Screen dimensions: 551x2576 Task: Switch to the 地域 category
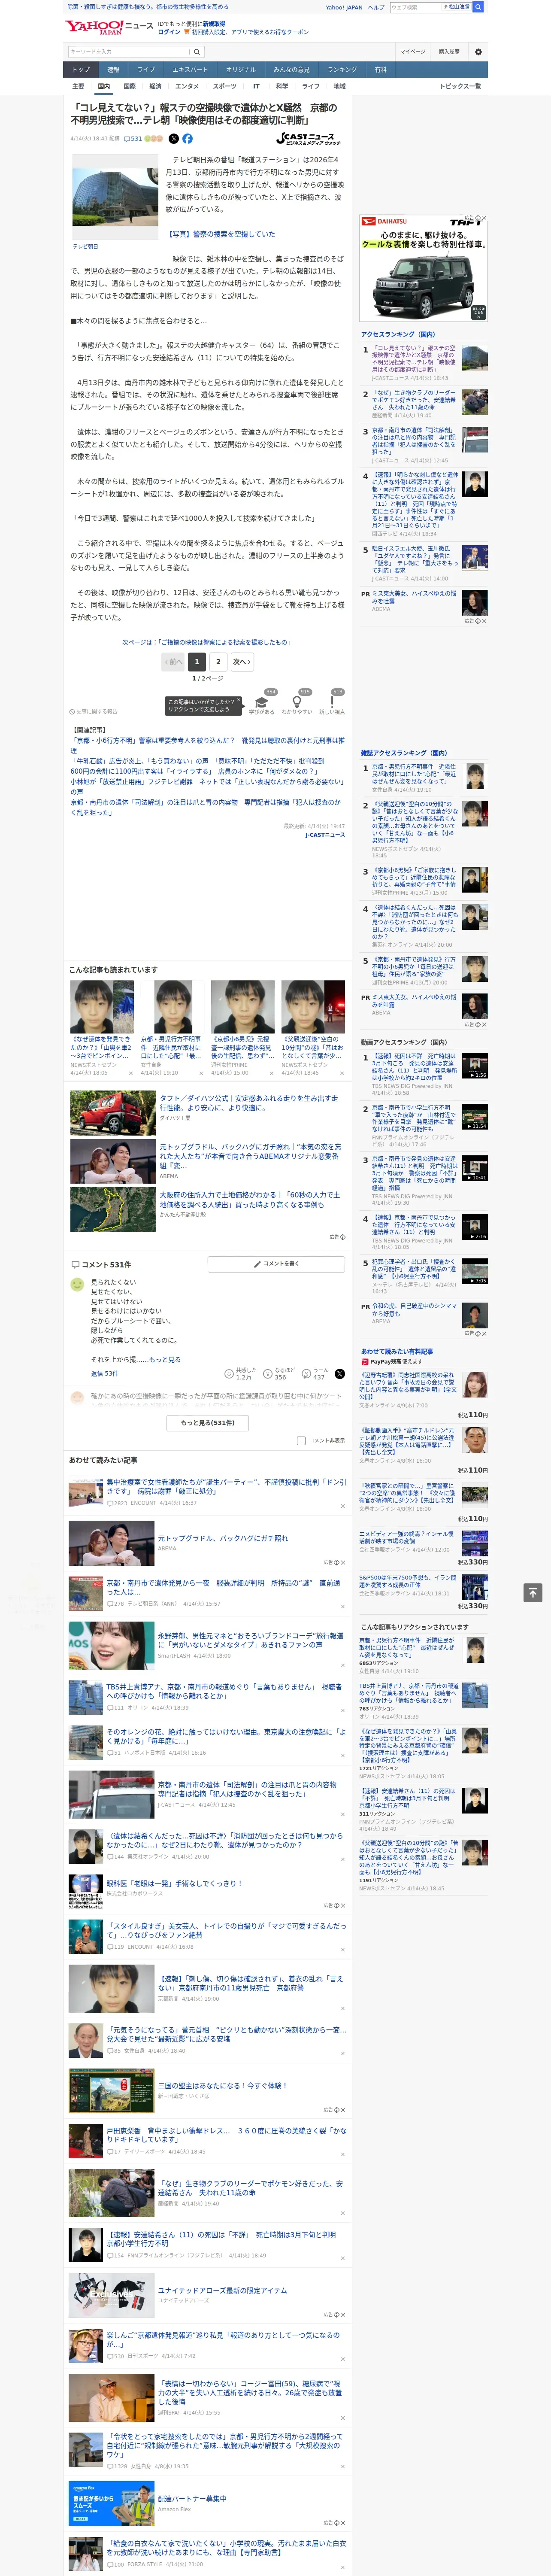click(340, 86)
